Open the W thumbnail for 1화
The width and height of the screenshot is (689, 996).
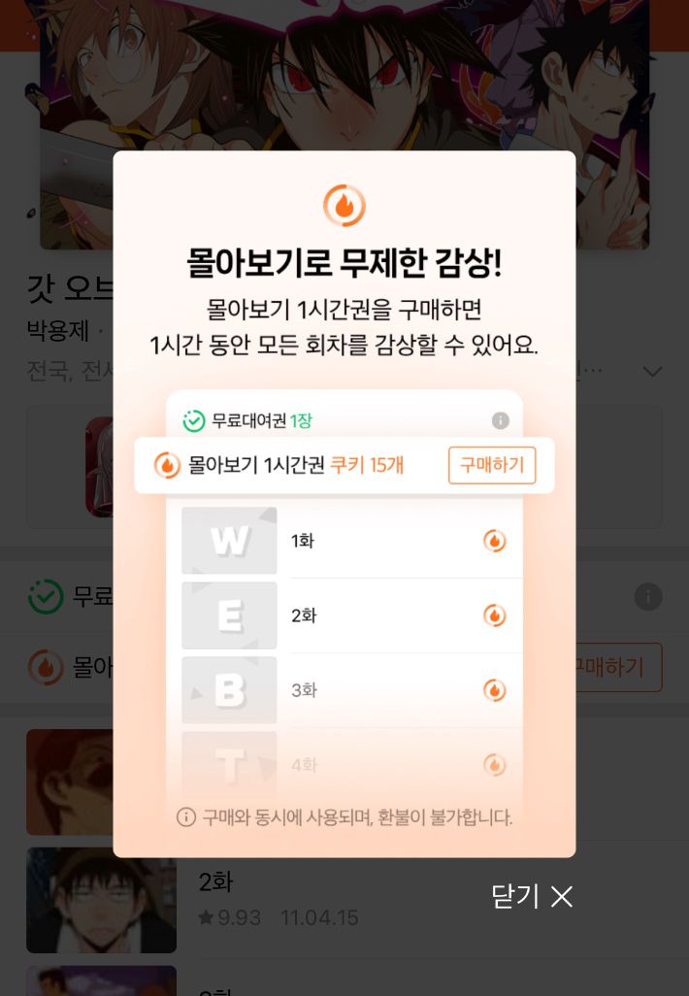[229, 541]
